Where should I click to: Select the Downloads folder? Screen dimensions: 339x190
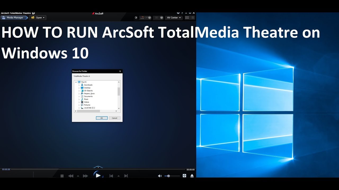pyautogui.click(x=88, y=85)
